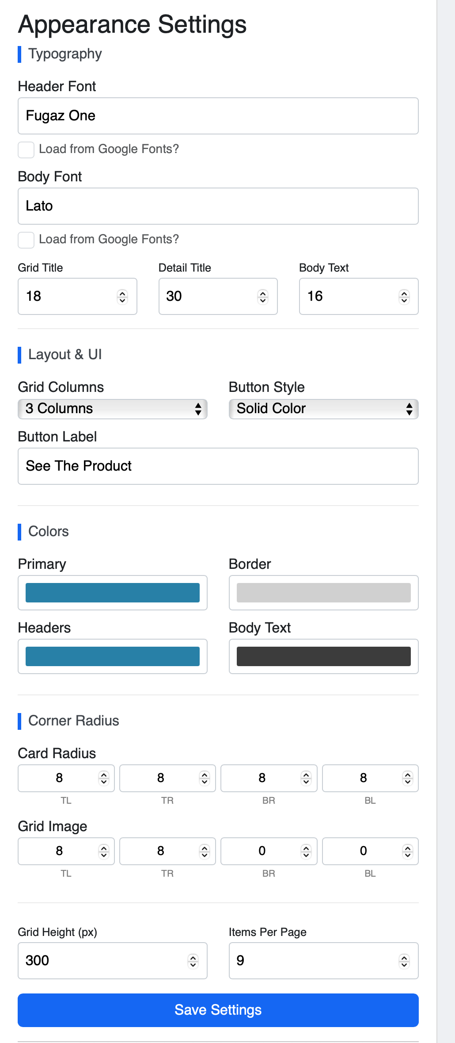The width and height of the screenshot is (455, 1043).
Task: Click the Card Radius BR stepper
Action: (306, 778)
